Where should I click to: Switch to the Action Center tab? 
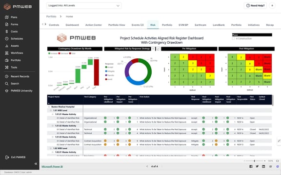[x=94, y=25]
